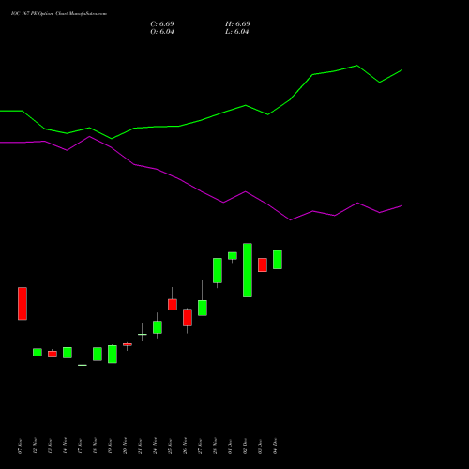Screen dimensions: 469x469
Task: Click the '02 Dec' date axis label
Action: (x=245, y=446)
